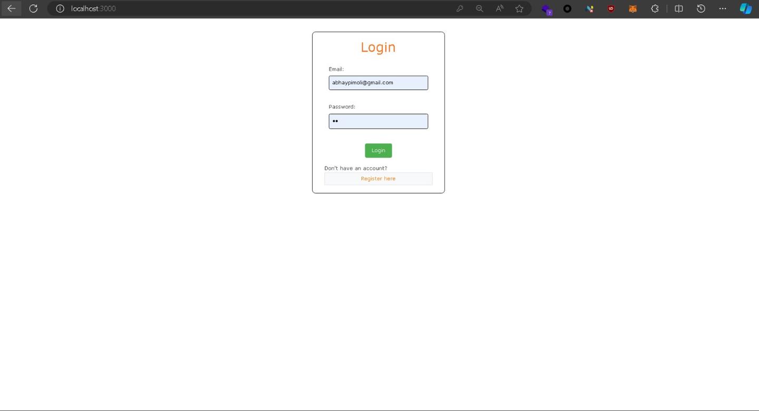Click the Email input field
The width and height of the screenshot is (759, 411).
[x=378, y=83]
